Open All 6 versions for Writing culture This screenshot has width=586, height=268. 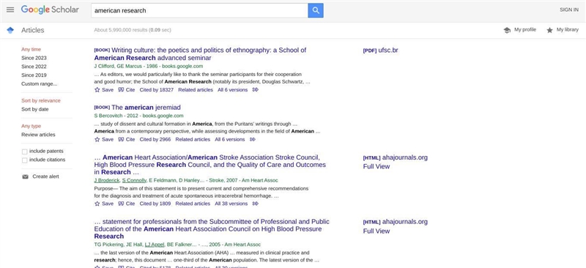pyautogui.click(x=232, y=90)
